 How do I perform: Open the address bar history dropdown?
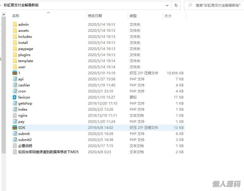click(167, 5)
